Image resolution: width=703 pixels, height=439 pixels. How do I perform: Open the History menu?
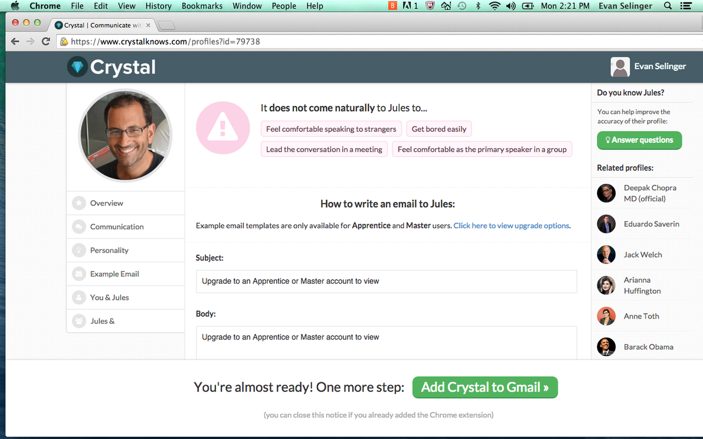coord(158,6)
